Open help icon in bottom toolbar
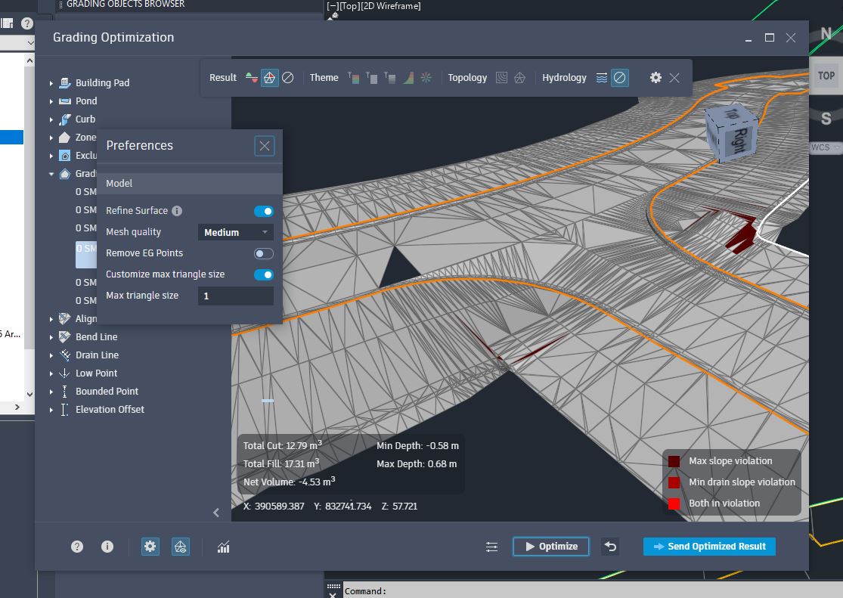 77,547
